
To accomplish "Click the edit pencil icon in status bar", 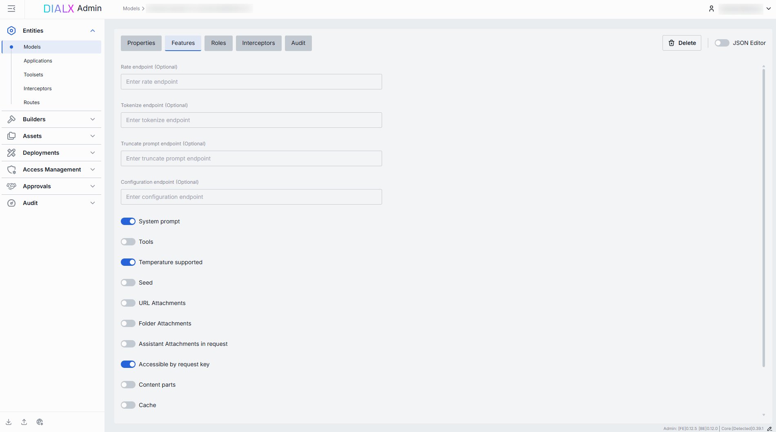I will [769, 429].
